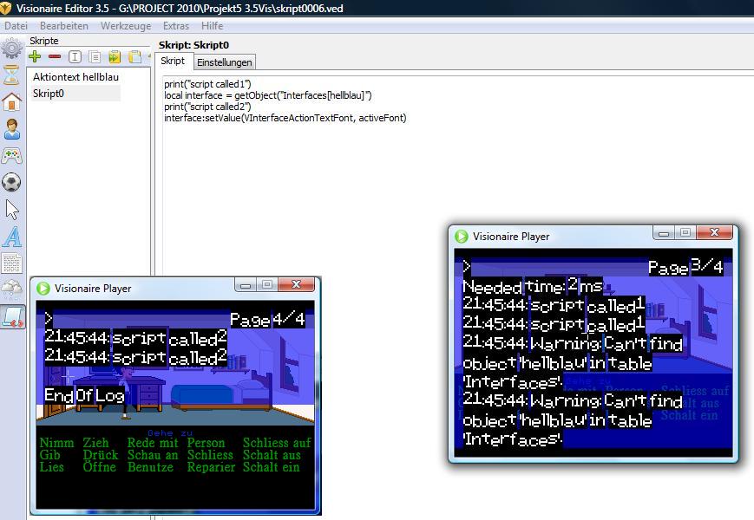The width and height of the screenshot is (754, 520).
Task: Click the Drück verb in the left player
Action: tap(100, 455)
